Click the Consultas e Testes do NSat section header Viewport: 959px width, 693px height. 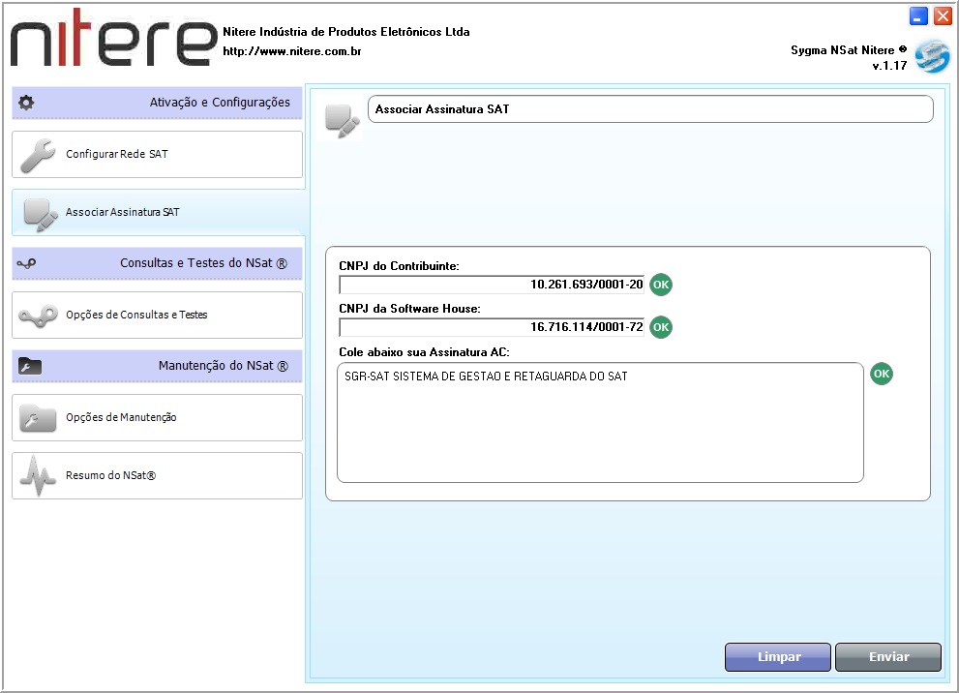157,263
